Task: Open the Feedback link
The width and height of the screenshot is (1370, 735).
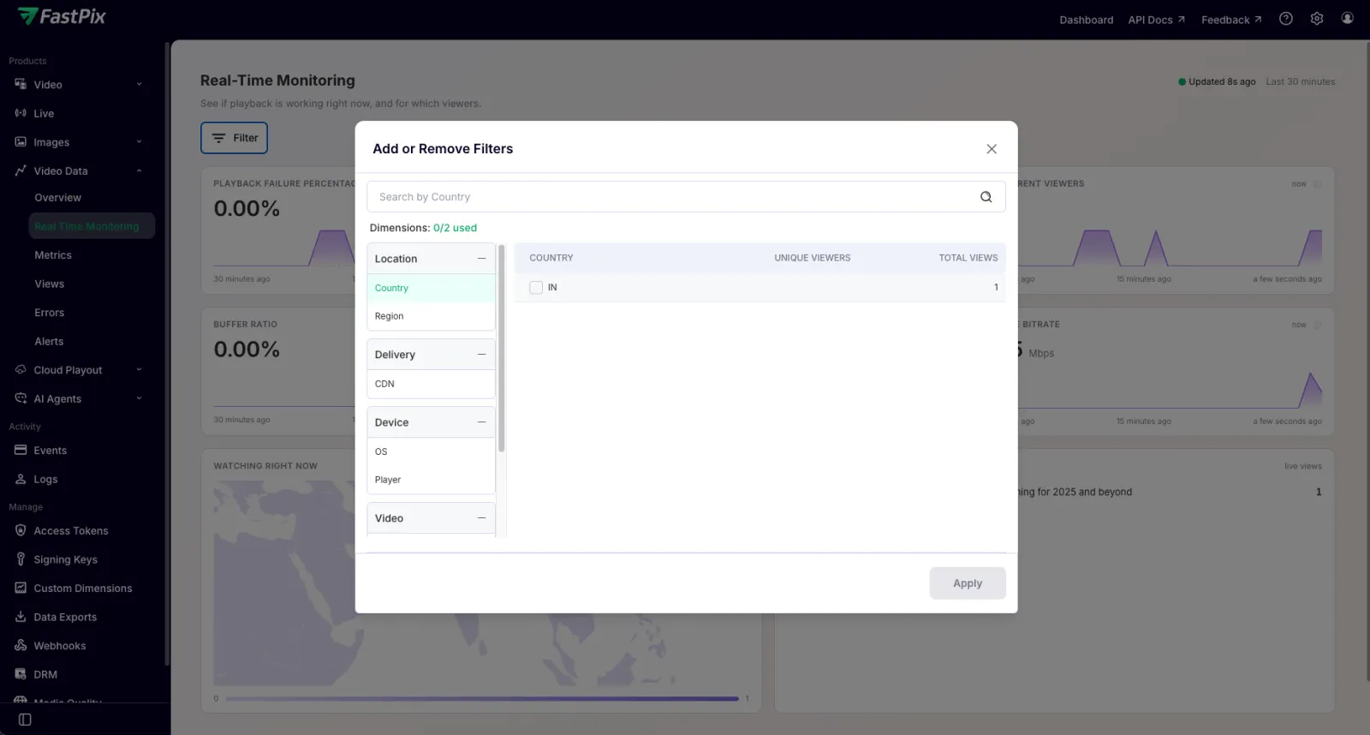Action: [x=1231, y=20]
